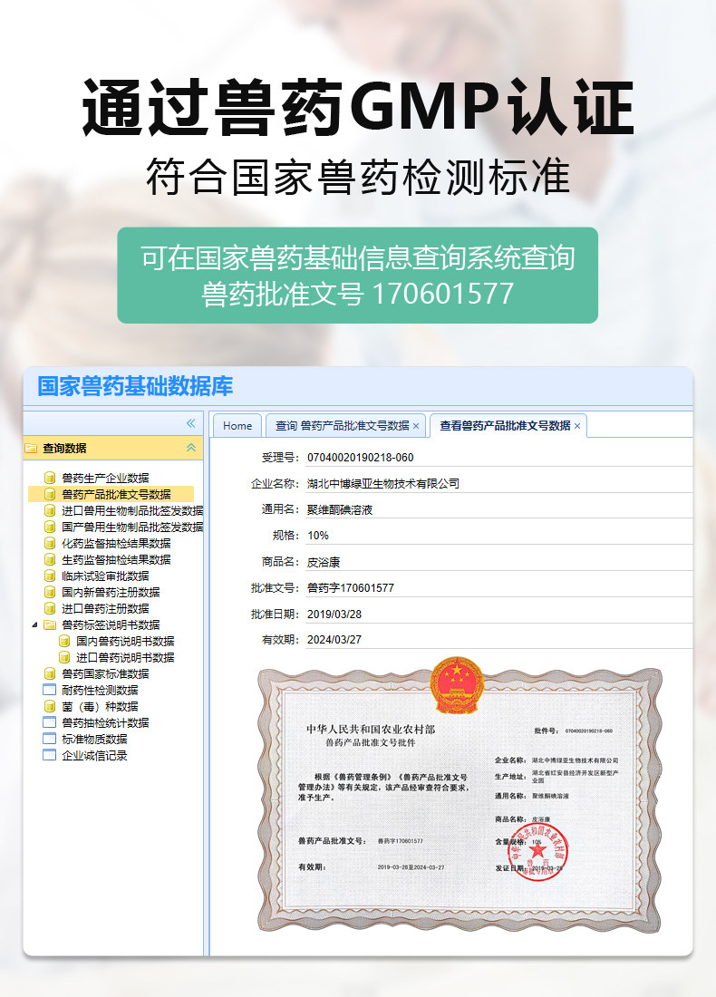Click the icon next to 进口兽用生物制品批签发数据
This screenshot has width=716, height=997.
point(50,510)
